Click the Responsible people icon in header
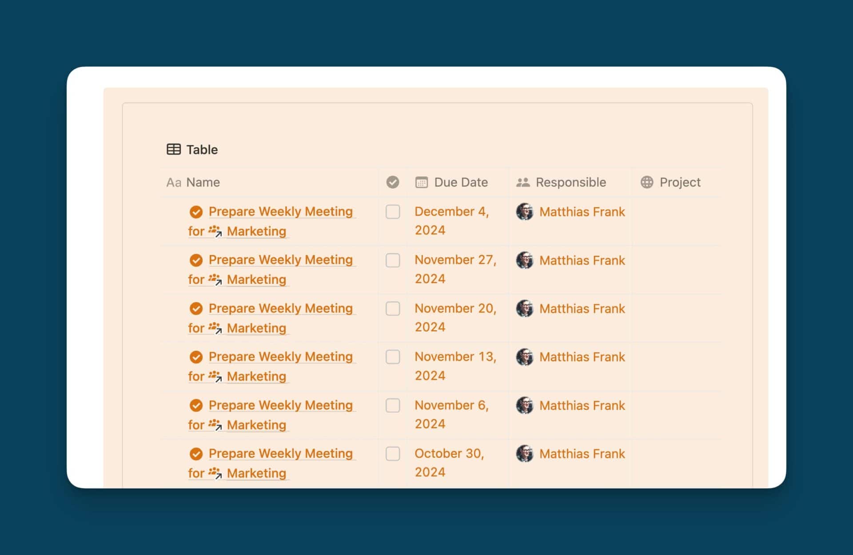Image resolution: width=853 pixels, height=555 pixels. [523, 182]
